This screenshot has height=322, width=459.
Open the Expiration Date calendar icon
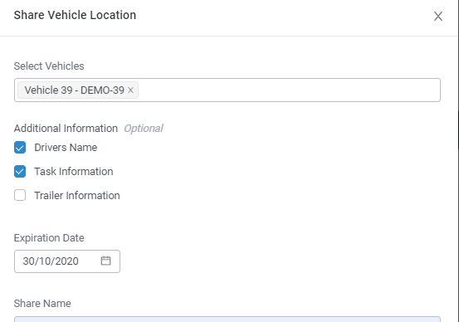tap(105, 261)
